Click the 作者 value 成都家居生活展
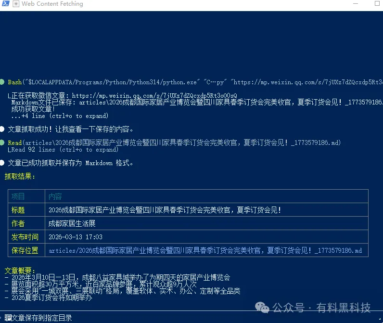 pyautogui.click(x=72, y=223)
